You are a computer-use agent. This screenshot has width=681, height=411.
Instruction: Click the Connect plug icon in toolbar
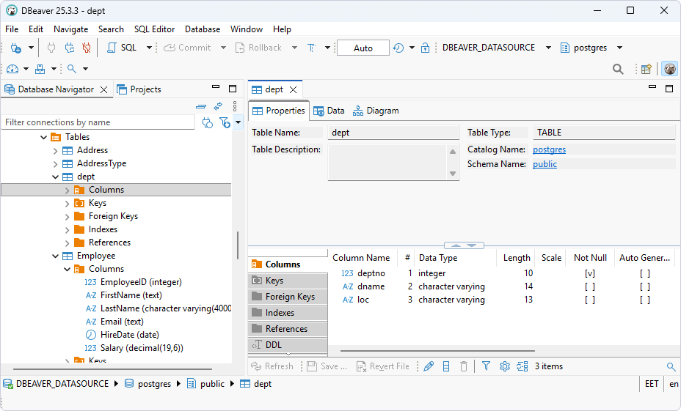(x=51, y=48)
